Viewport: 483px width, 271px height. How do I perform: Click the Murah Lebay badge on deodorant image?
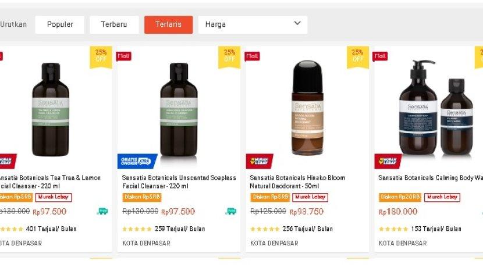260,161
